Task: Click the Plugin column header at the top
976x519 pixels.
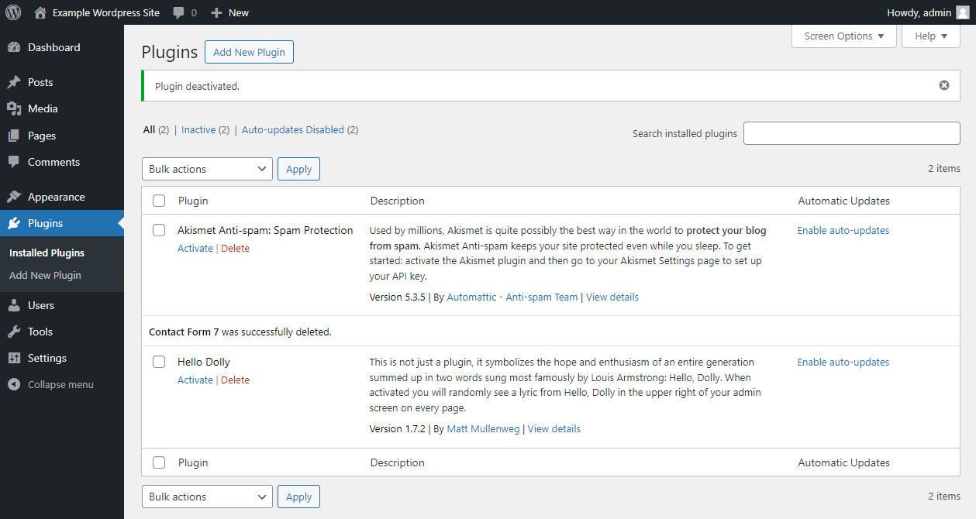Action: 193,201
